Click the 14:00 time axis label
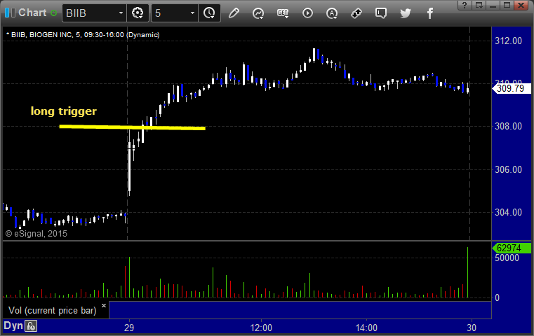Screen dimensions: 534x336 point(366,328)
